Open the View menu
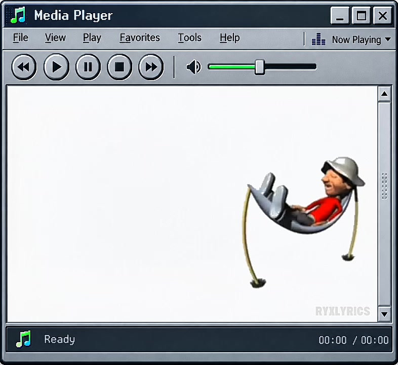 [55, 38]
